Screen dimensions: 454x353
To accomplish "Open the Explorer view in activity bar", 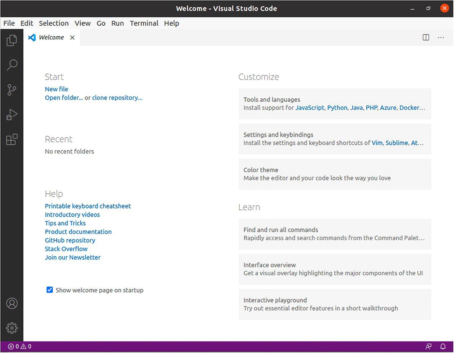I will click(x=12, y=40).
